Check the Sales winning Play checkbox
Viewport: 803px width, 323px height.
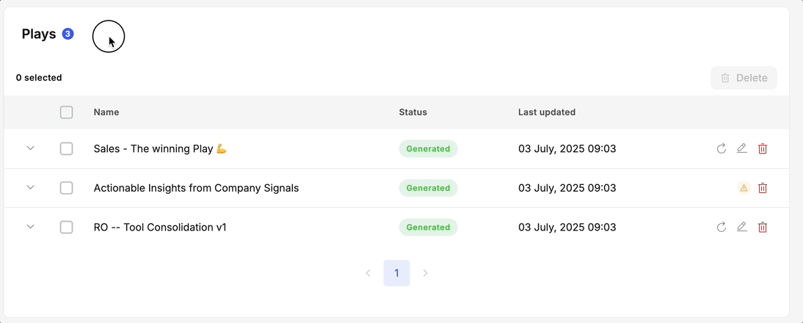tap(67, 149)
